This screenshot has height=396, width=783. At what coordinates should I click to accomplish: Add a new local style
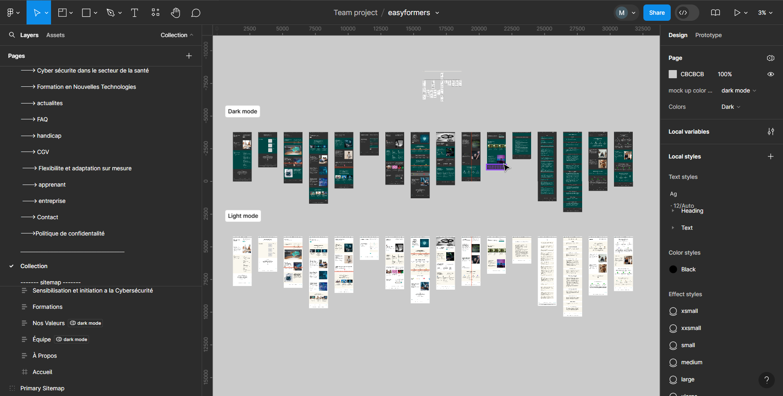771,156
